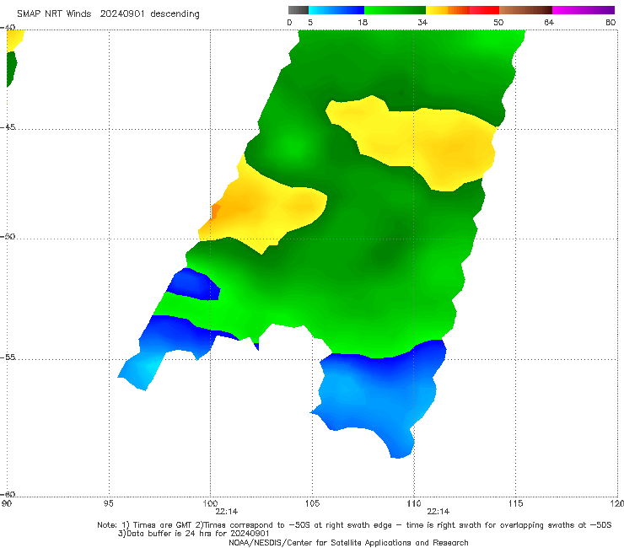Click the "22:14" time under longitude 100
Screen dimensions: 624x548
(x=227, y=512)
